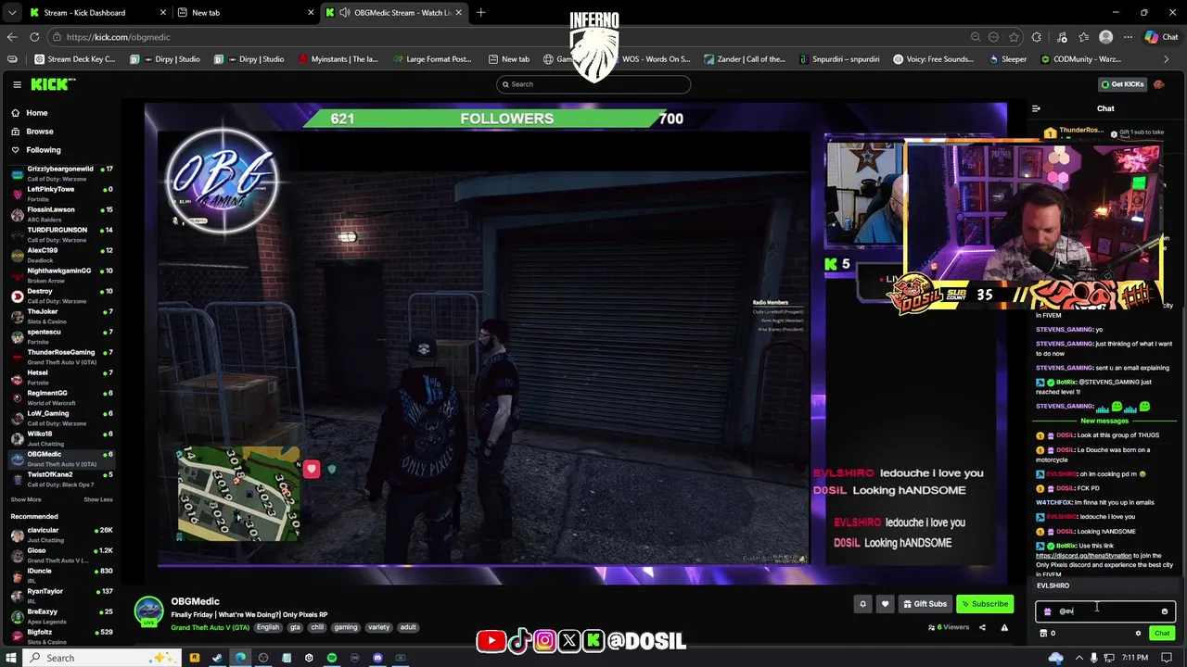Click the green Chat send button
The width and height of the screenshot is (1187, 667).
click(x=1162, y=634)
